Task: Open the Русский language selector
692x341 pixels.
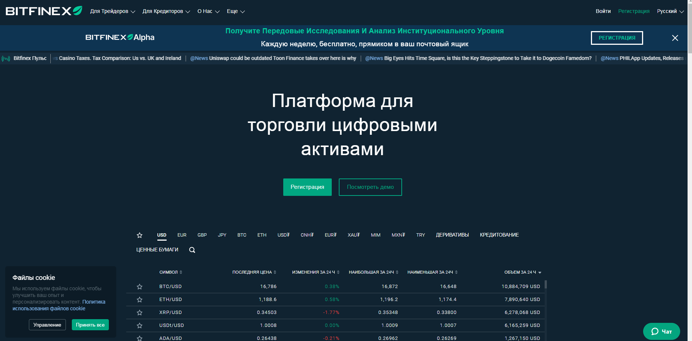Action: coord(670,11)
